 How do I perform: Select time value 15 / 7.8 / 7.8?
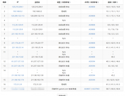(x=113, y=29)
